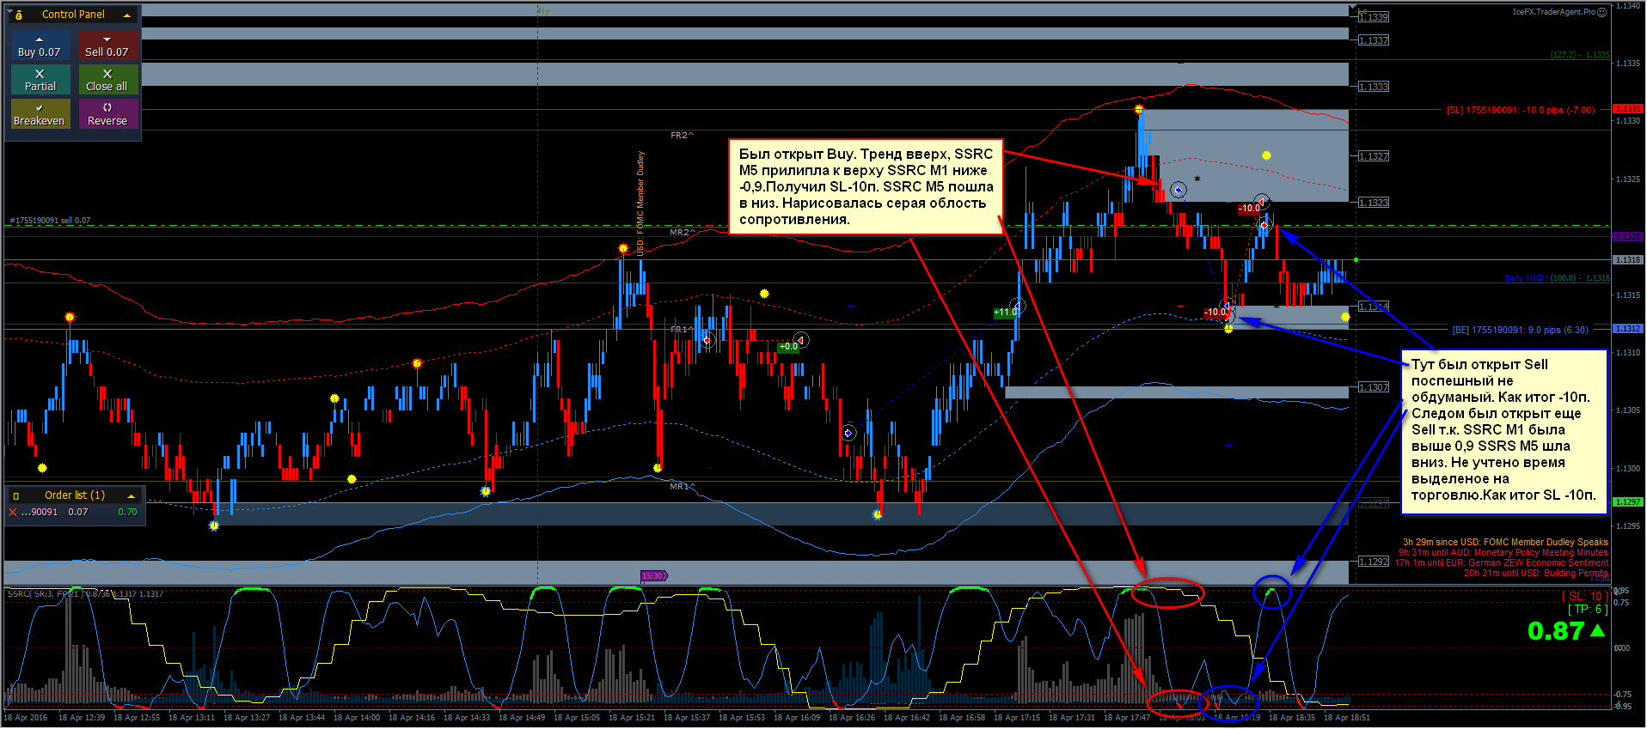The image size is (1647, 729).
Task: Click the 15:30 news event marker
Action: [653, 575]
